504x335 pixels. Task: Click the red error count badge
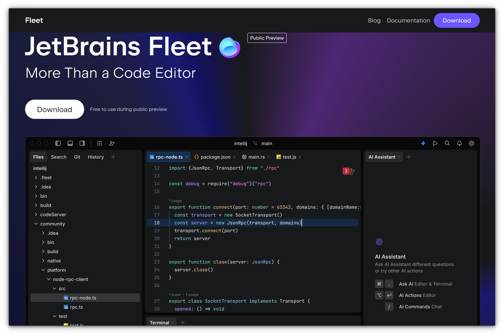(346, 171)
